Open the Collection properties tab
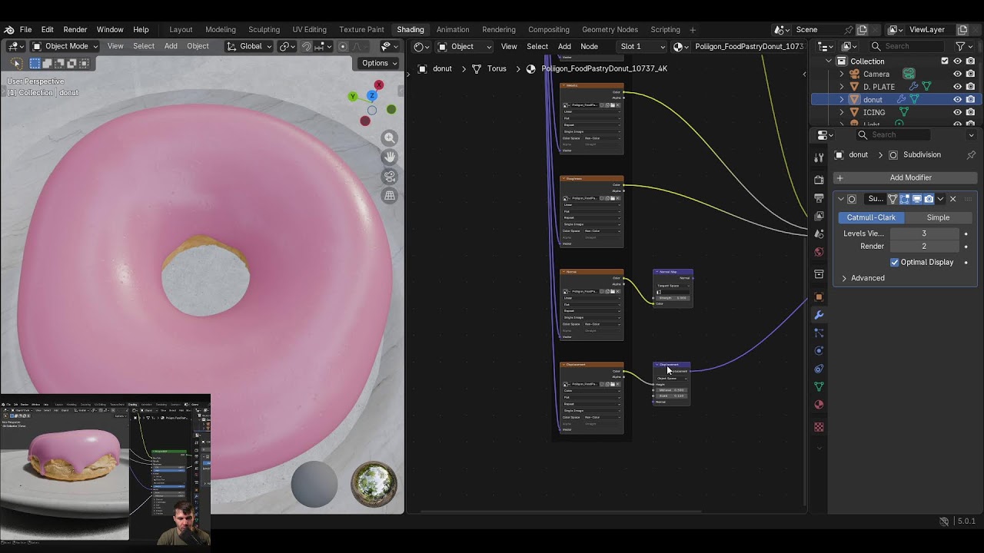This screenshot has width=984, height=553. pos(819,274)
